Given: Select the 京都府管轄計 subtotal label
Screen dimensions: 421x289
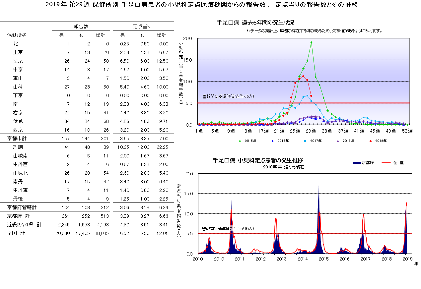Looking at the screenshot, I should tap(22, 207).
